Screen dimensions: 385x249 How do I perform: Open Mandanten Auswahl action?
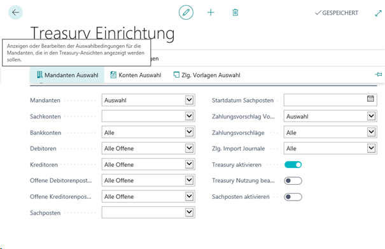[67, 75]
